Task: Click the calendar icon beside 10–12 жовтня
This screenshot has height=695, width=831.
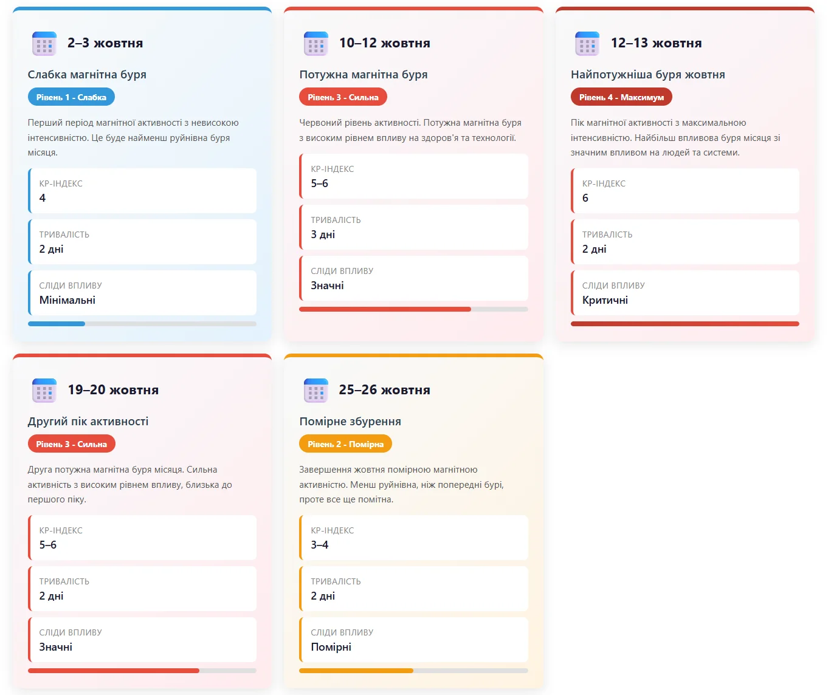Action: tap(316, 44)
